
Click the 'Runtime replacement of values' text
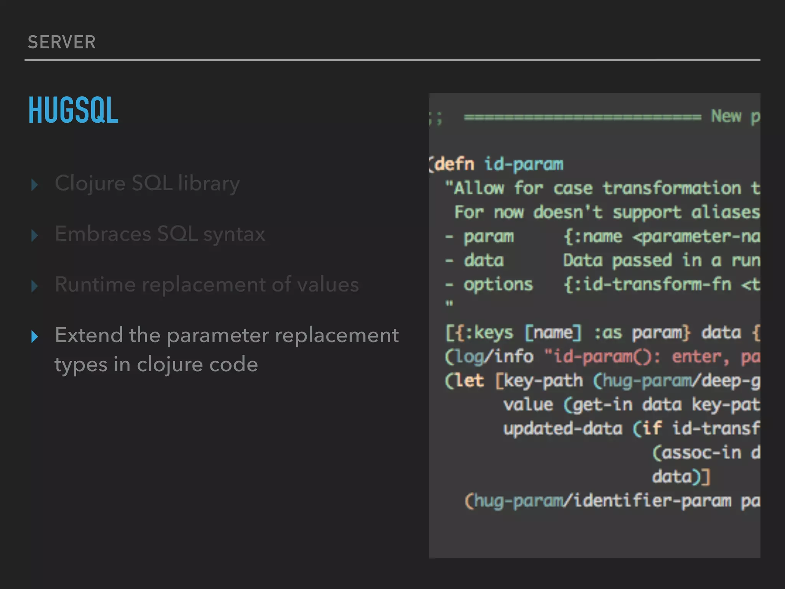coord(207,285)
